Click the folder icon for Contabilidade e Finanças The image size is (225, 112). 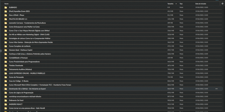(x=6, y=58)
